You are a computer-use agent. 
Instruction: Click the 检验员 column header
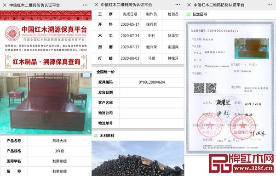pos(173,14)
